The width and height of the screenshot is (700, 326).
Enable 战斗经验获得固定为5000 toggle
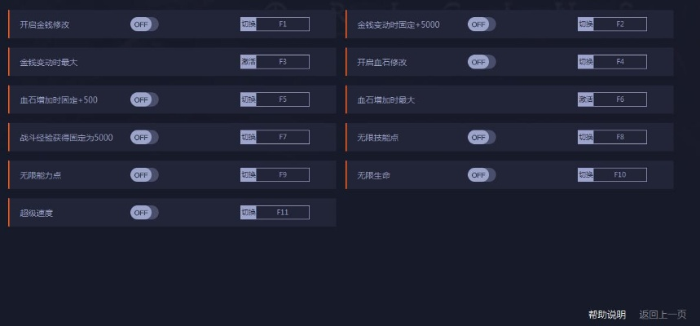[143, 137]
